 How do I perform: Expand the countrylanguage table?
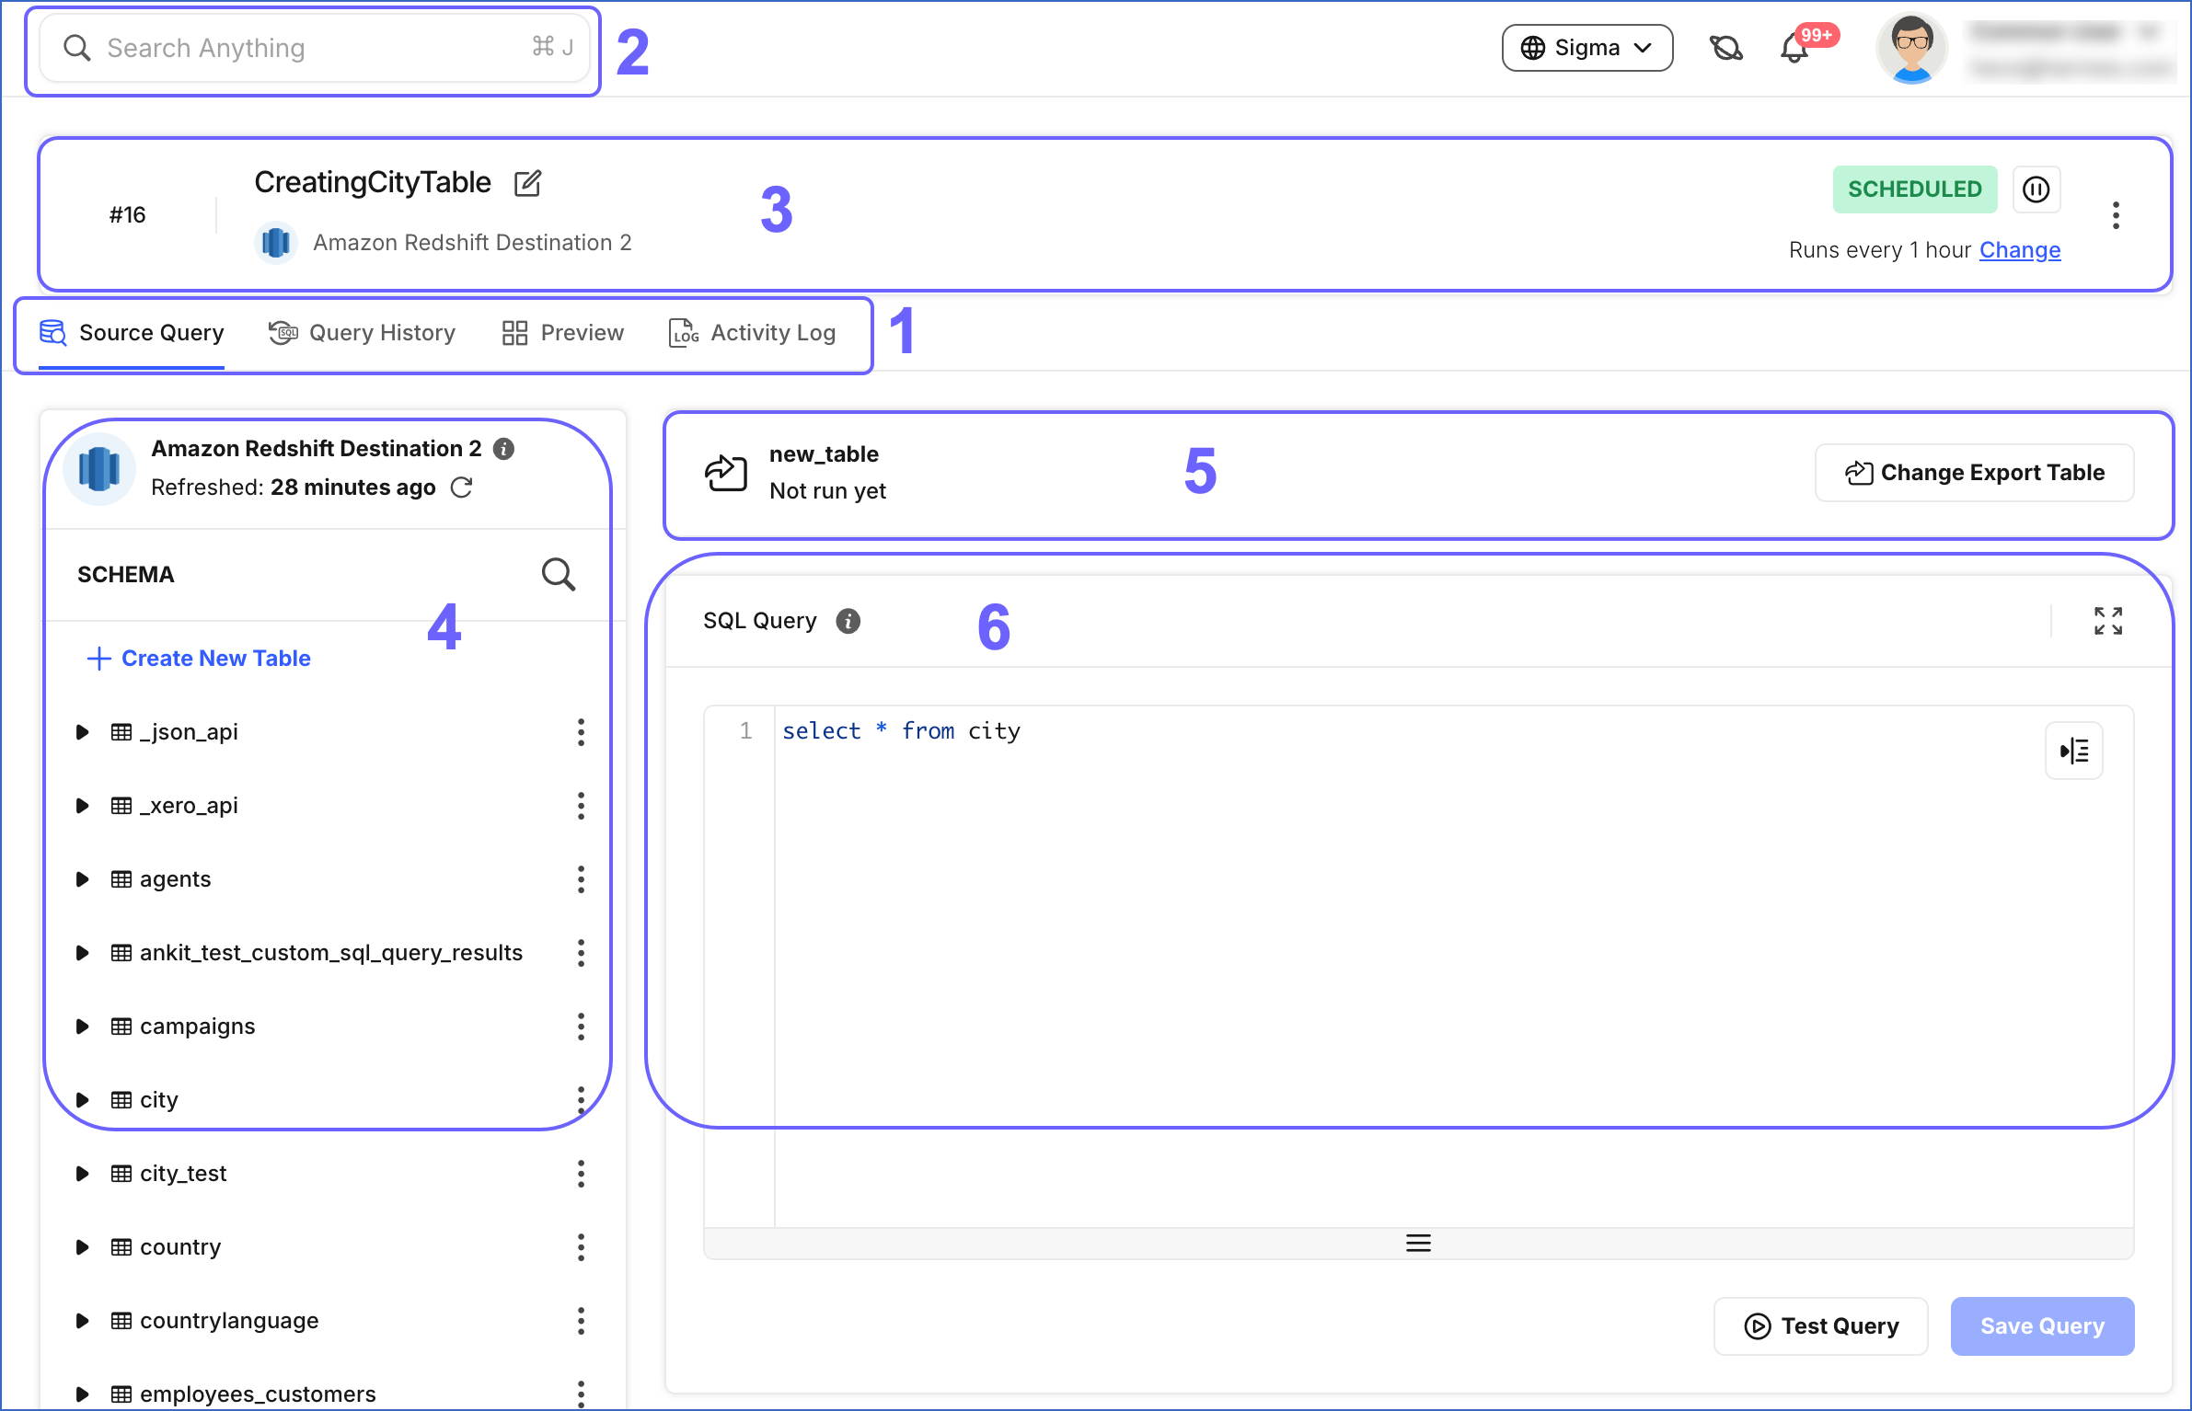point(82,1321)
